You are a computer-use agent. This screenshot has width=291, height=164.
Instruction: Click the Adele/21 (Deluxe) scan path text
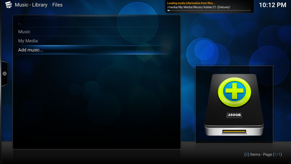[198, 7]
